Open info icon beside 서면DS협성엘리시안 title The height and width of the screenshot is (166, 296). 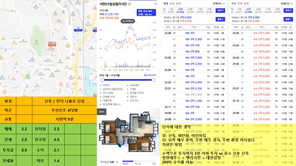tap(129, 4)
